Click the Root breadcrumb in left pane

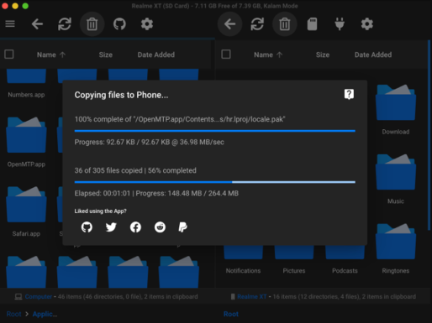tap(14, 314)
